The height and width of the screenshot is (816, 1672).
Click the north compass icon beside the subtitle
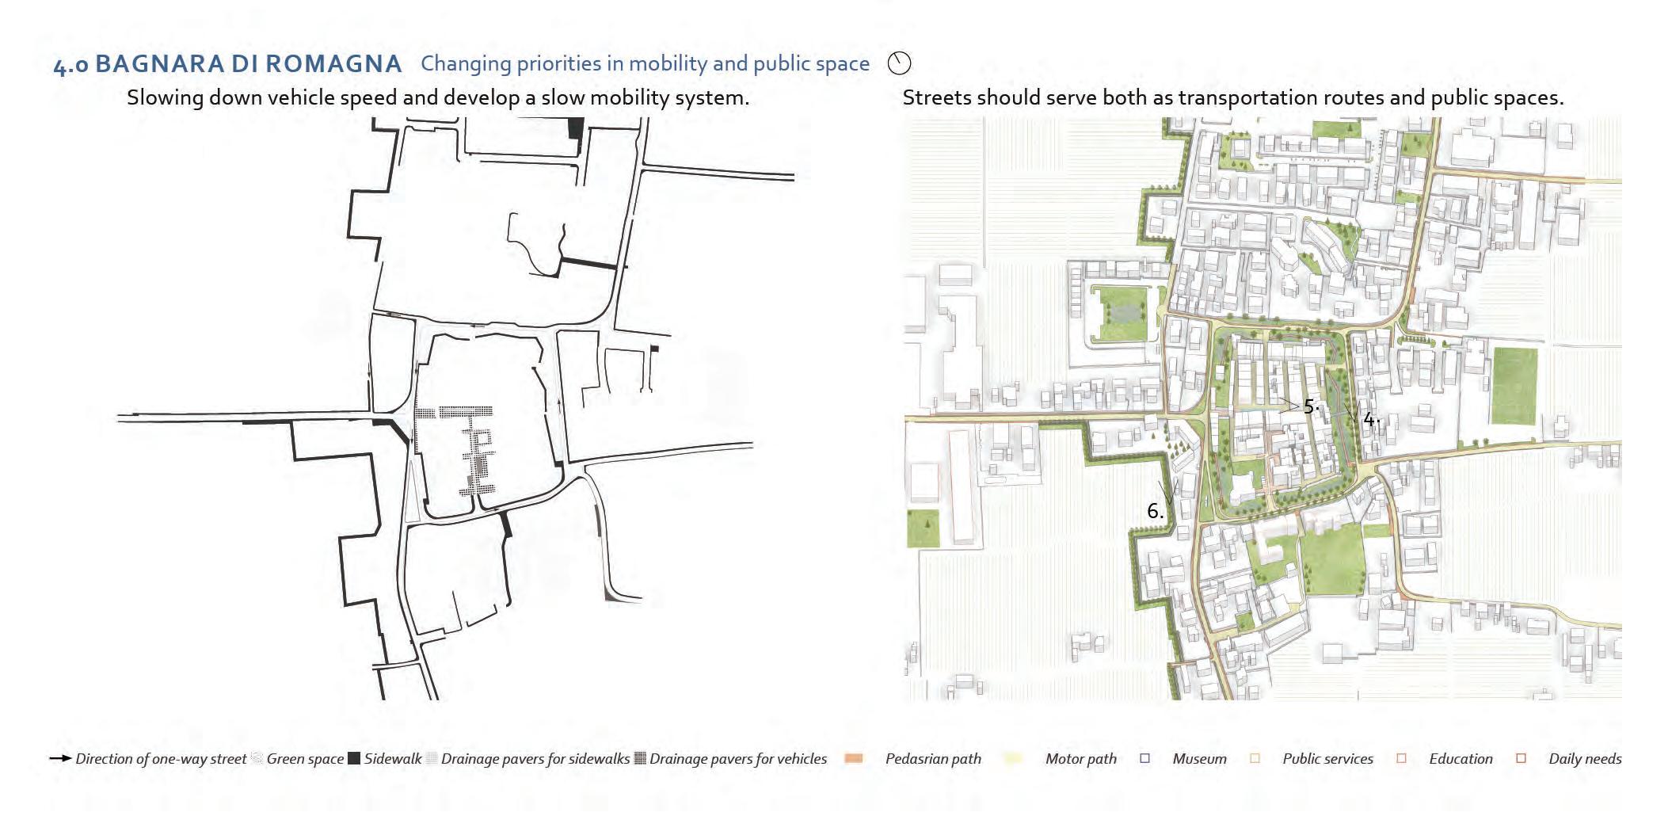click(899, 63)
